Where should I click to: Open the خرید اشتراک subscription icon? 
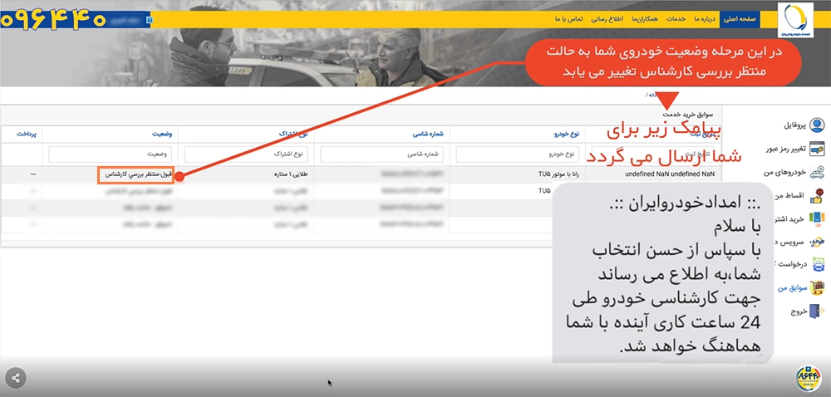817,218
